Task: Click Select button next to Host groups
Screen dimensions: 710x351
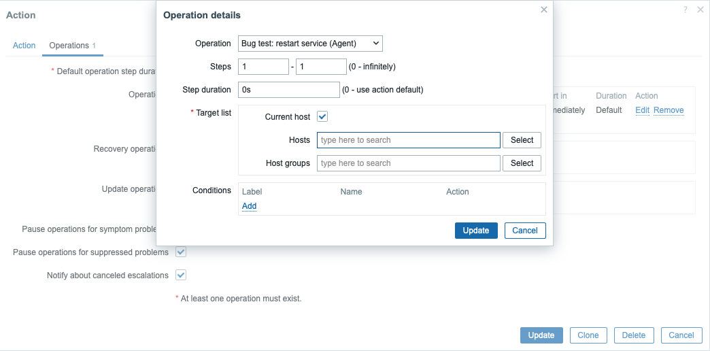Action: click(522, 163)
